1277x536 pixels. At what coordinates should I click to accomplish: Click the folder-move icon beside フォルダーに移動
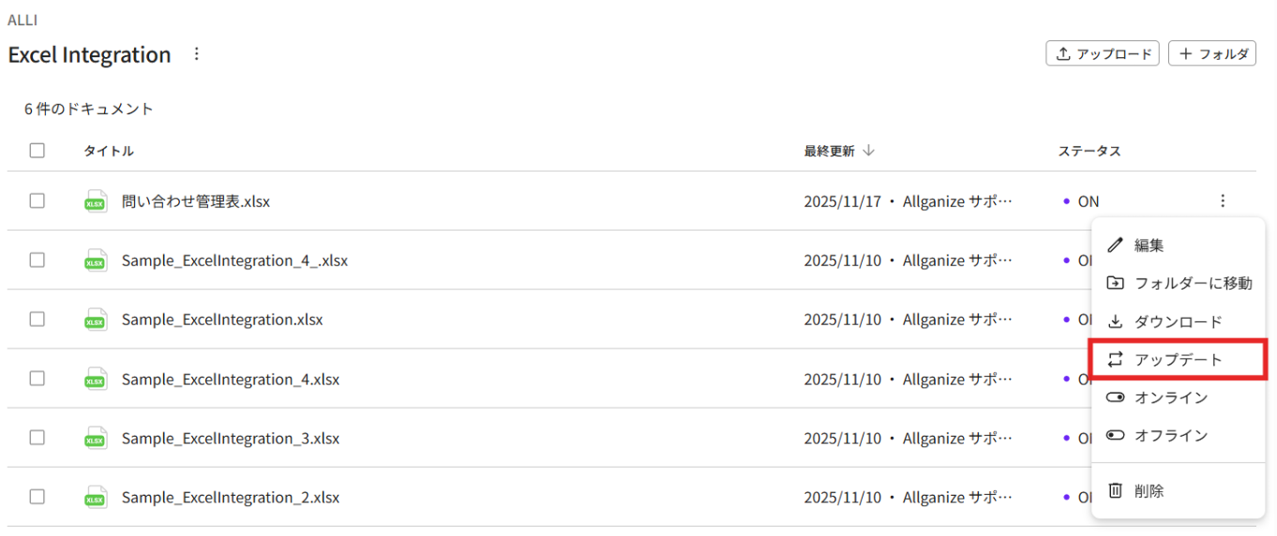click(1115, 283)
